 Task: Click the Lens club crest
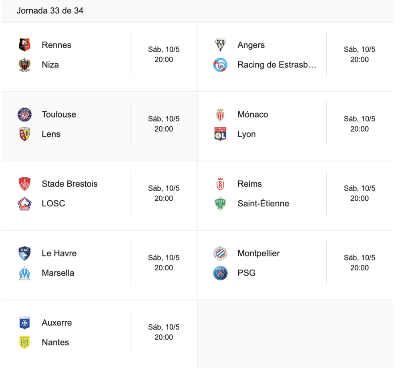[24, 134]
